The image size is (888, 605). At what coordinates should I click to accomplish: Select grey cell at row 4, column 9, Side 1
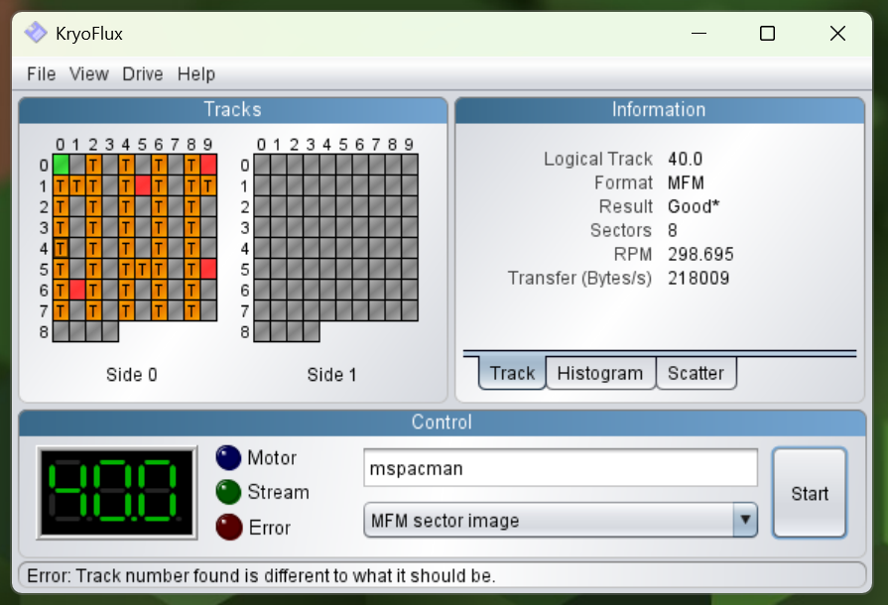pyautogui.click(x=410, y=249)
